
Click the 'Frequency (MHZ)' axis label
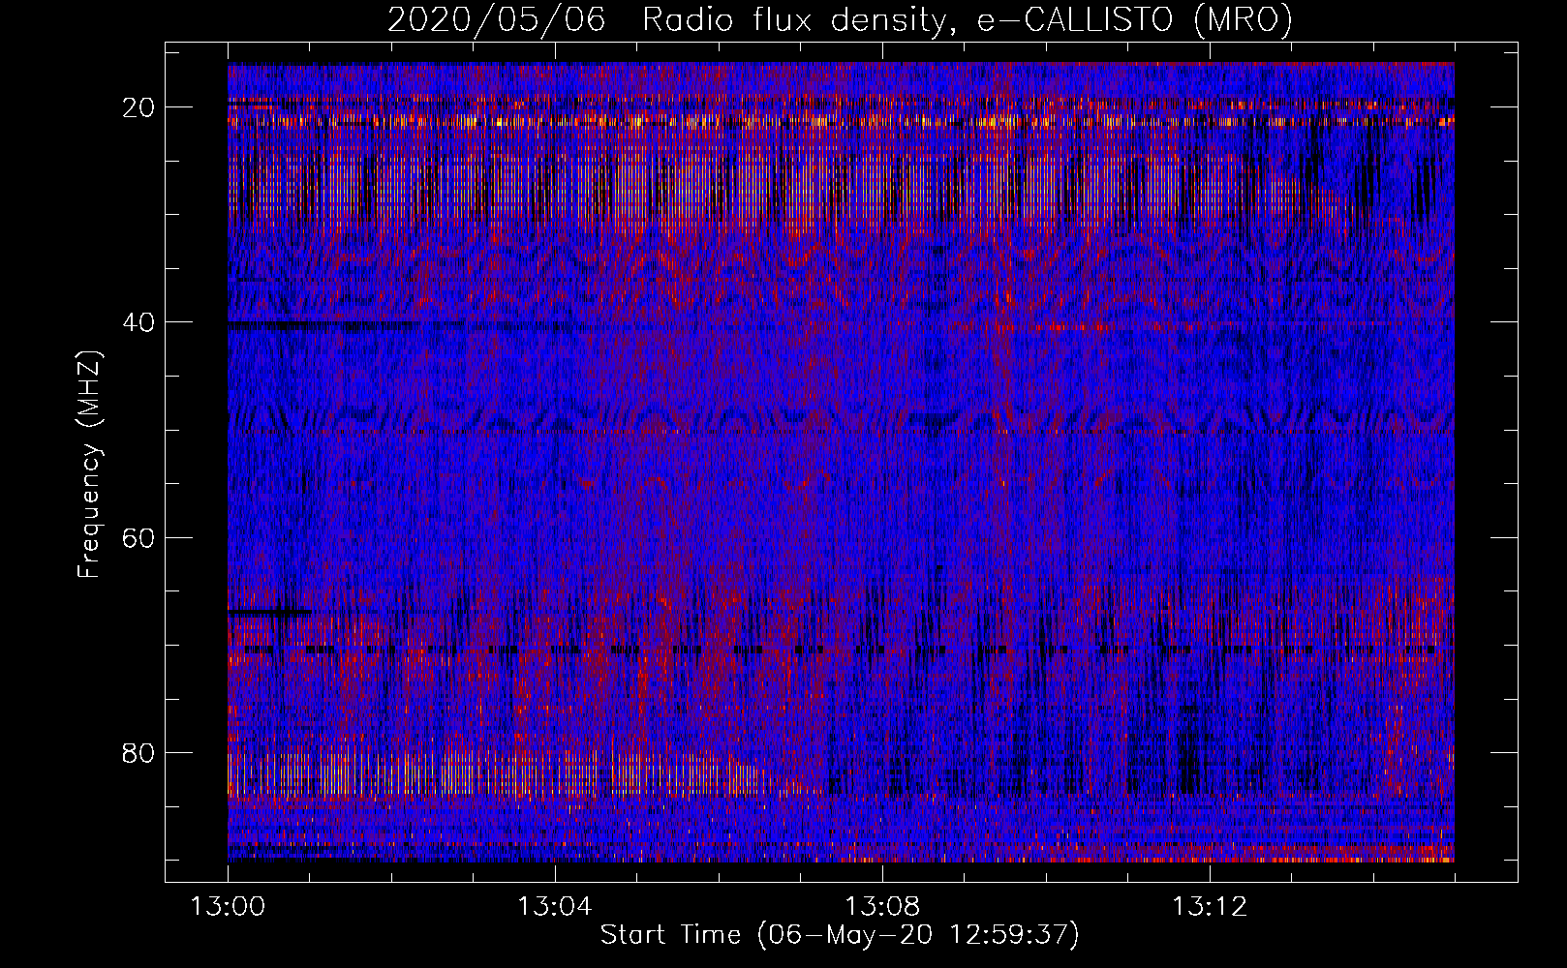88,465
